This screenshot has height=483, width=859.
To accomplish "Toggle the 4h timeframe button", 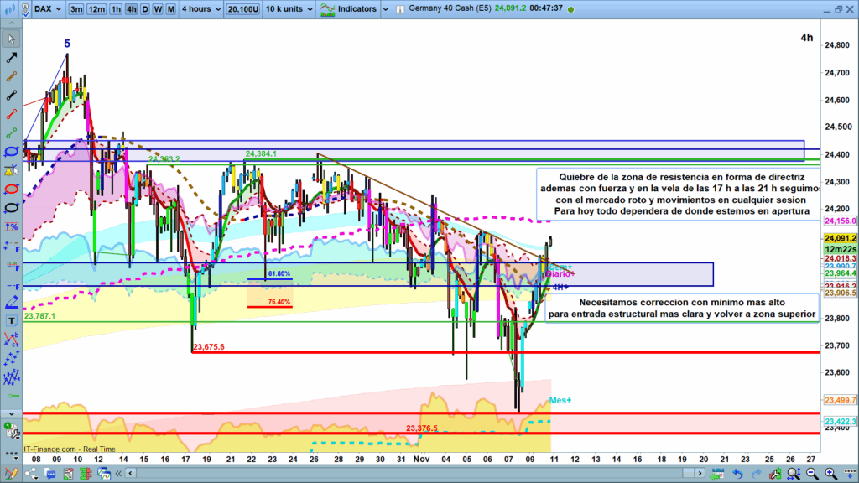I will [132, 9].
